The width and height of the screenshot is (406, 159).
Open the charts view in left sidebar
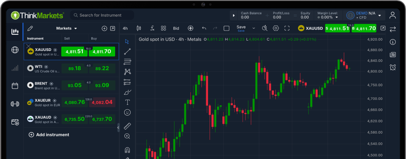pos(15,32)
